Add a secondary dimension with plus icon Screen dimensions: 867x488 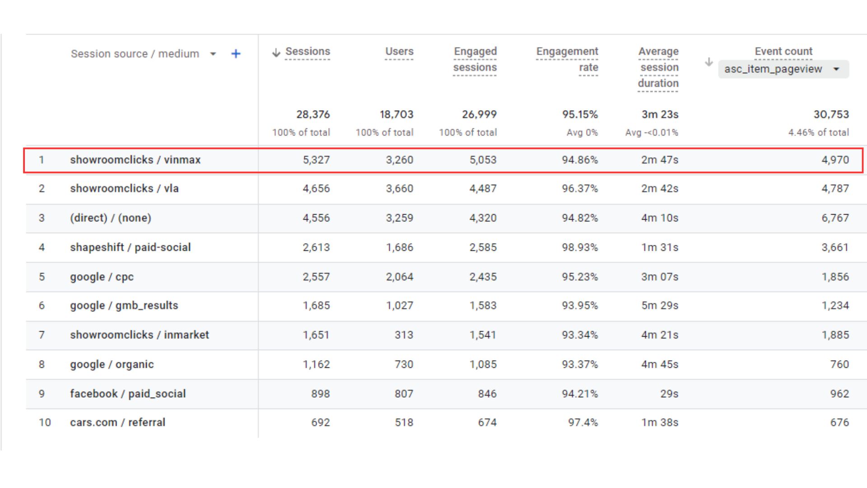point(236,54)
